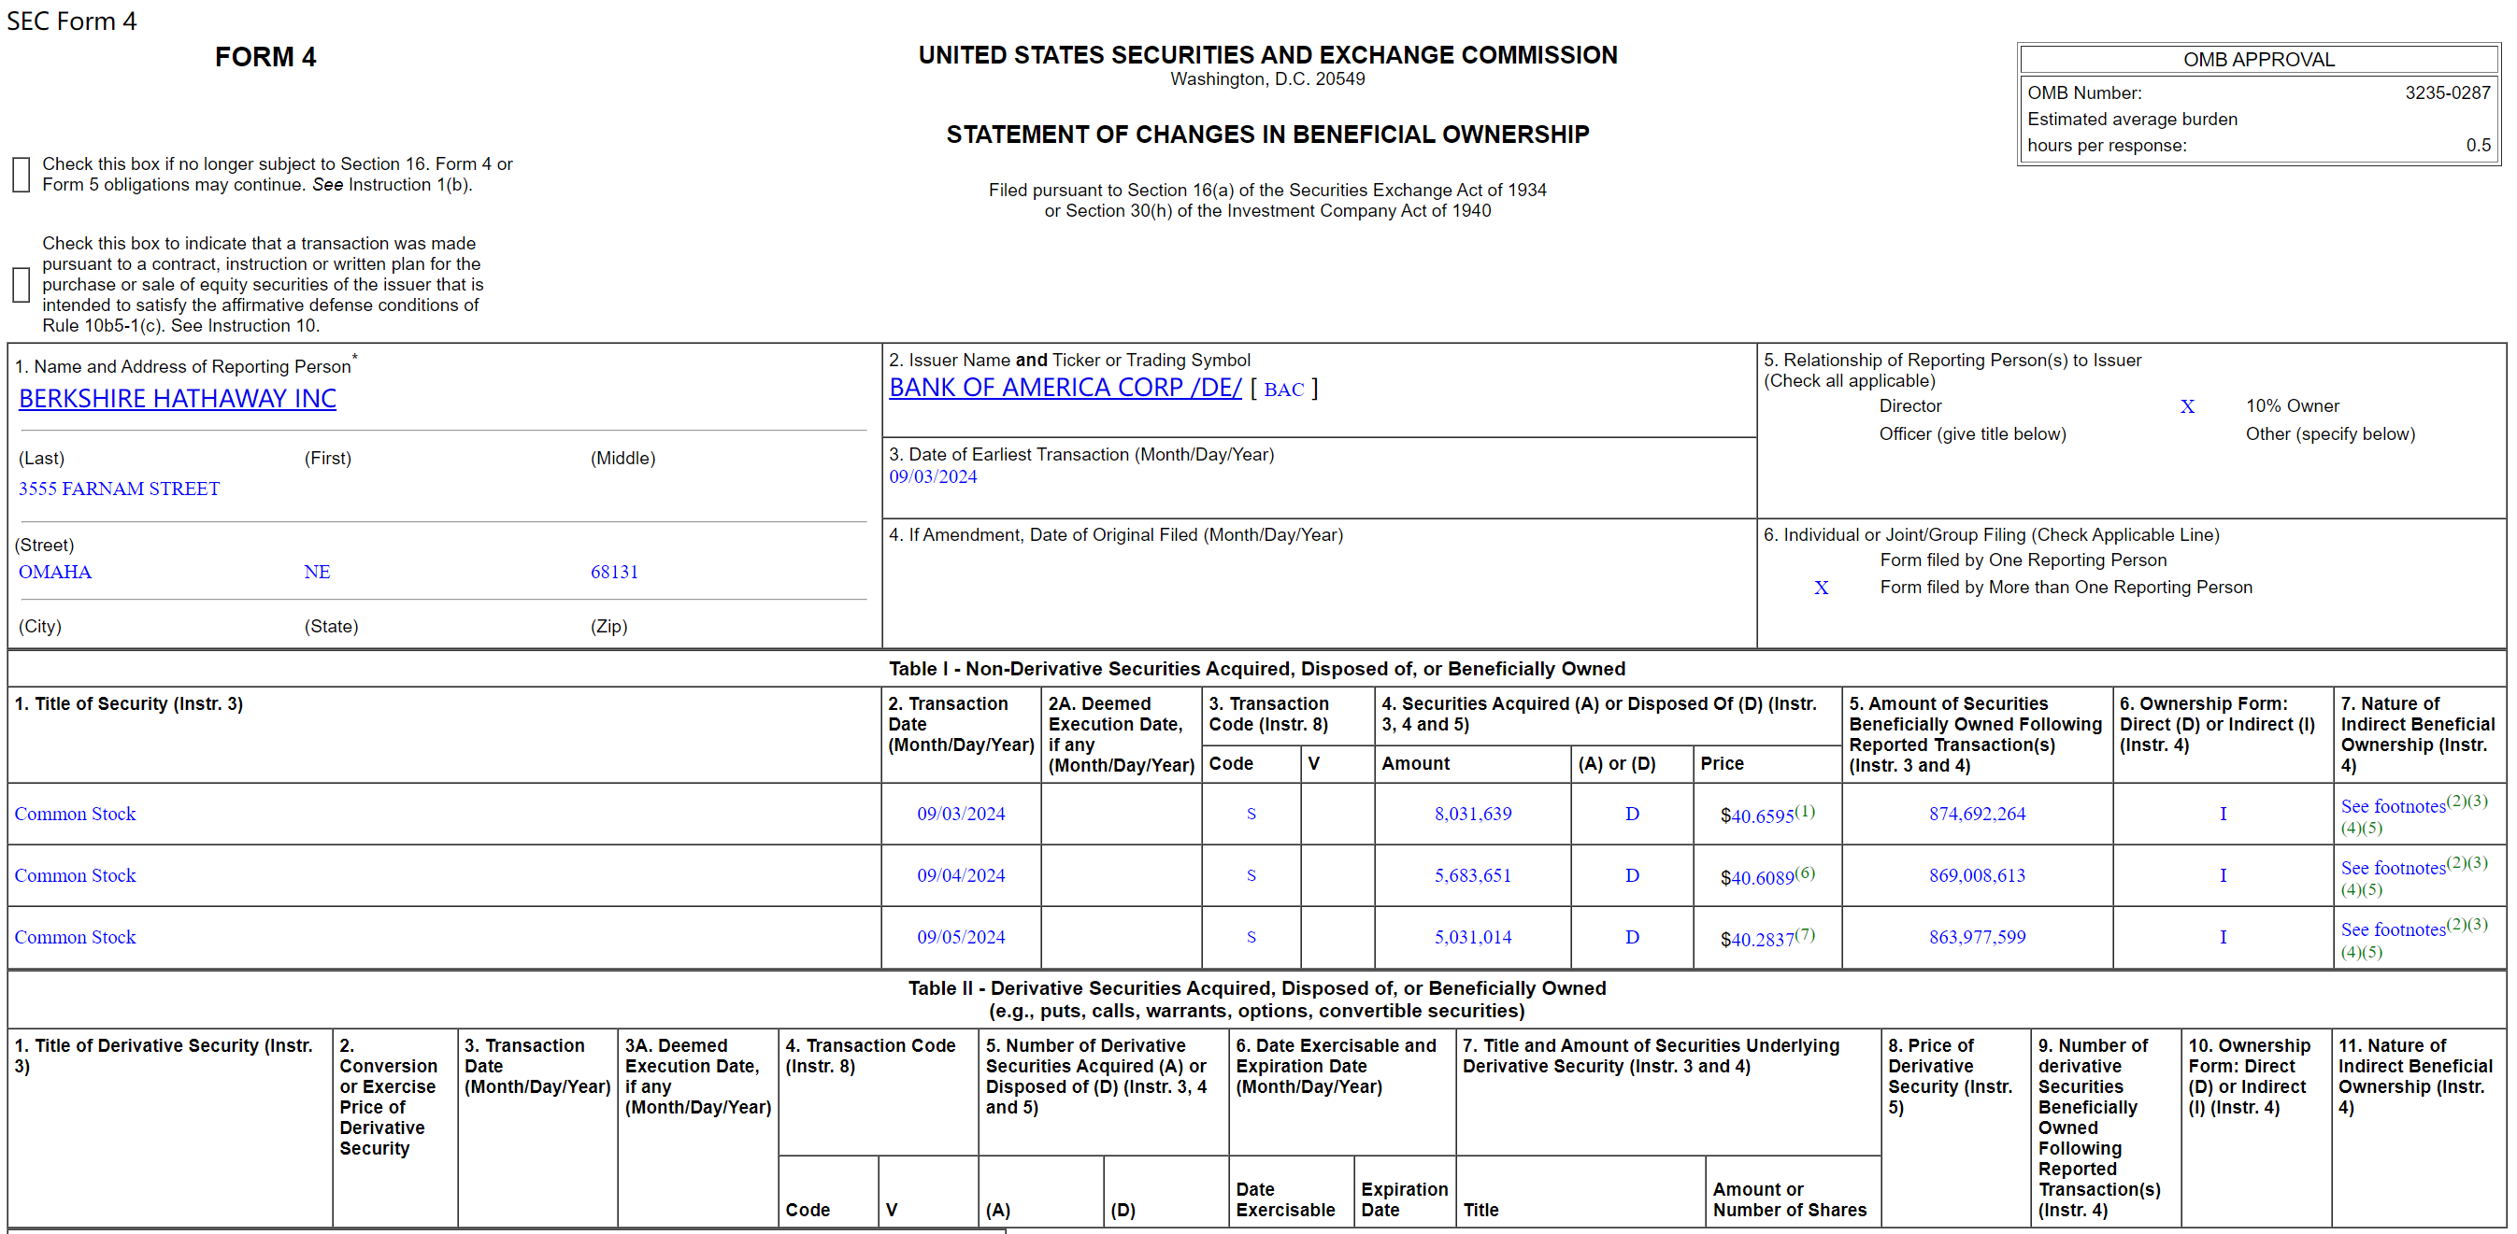Click See footnotes in the 09/04/2024 row
This screenshot has width=2517, height=1234.
pyautogui.click(x=2392, y=868)
